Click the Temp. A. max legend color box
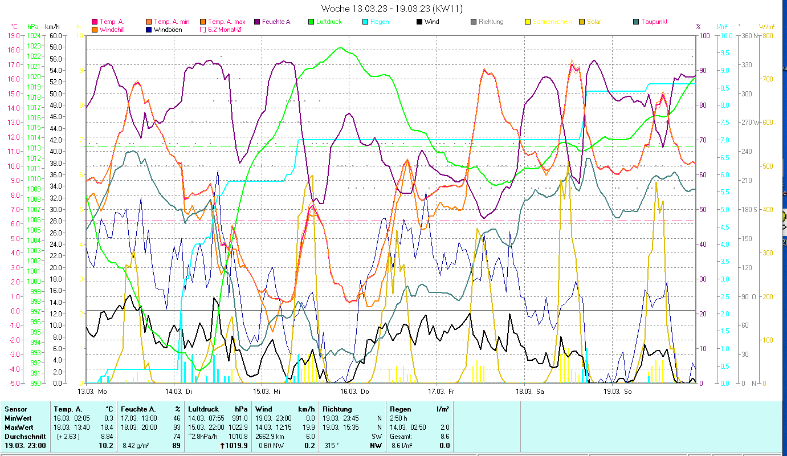 pos(203,22)
